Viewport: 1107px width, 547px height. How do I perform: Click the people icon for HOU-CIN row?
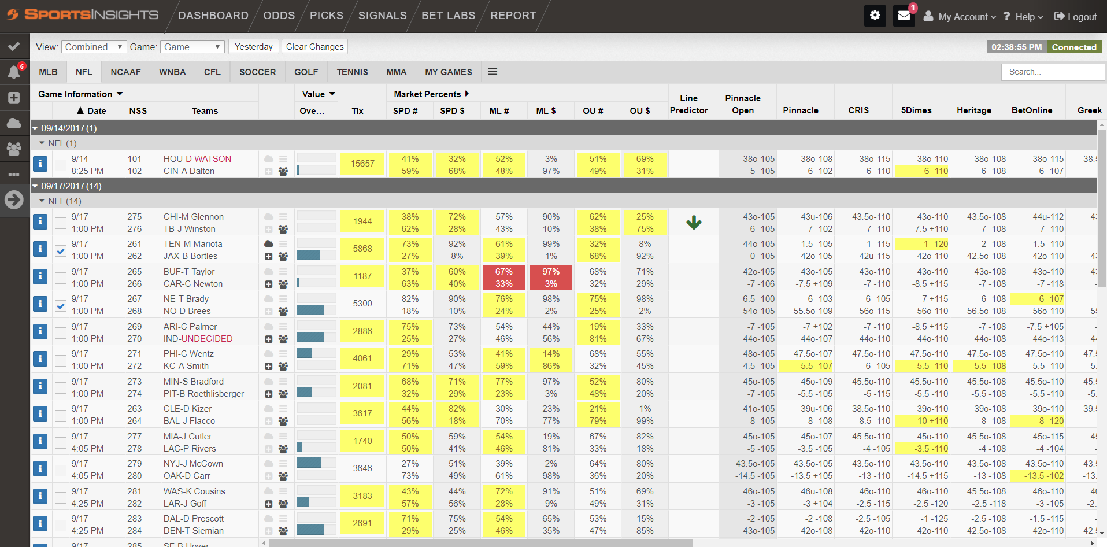click(283, 171)
